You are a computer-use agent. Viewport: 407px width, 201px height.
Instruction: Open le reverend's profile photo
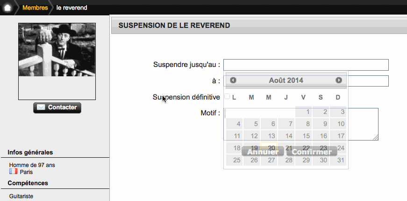(57, 50)
